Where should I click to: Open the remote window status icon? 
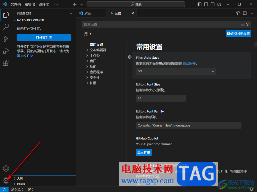click(x=4, y=189)
